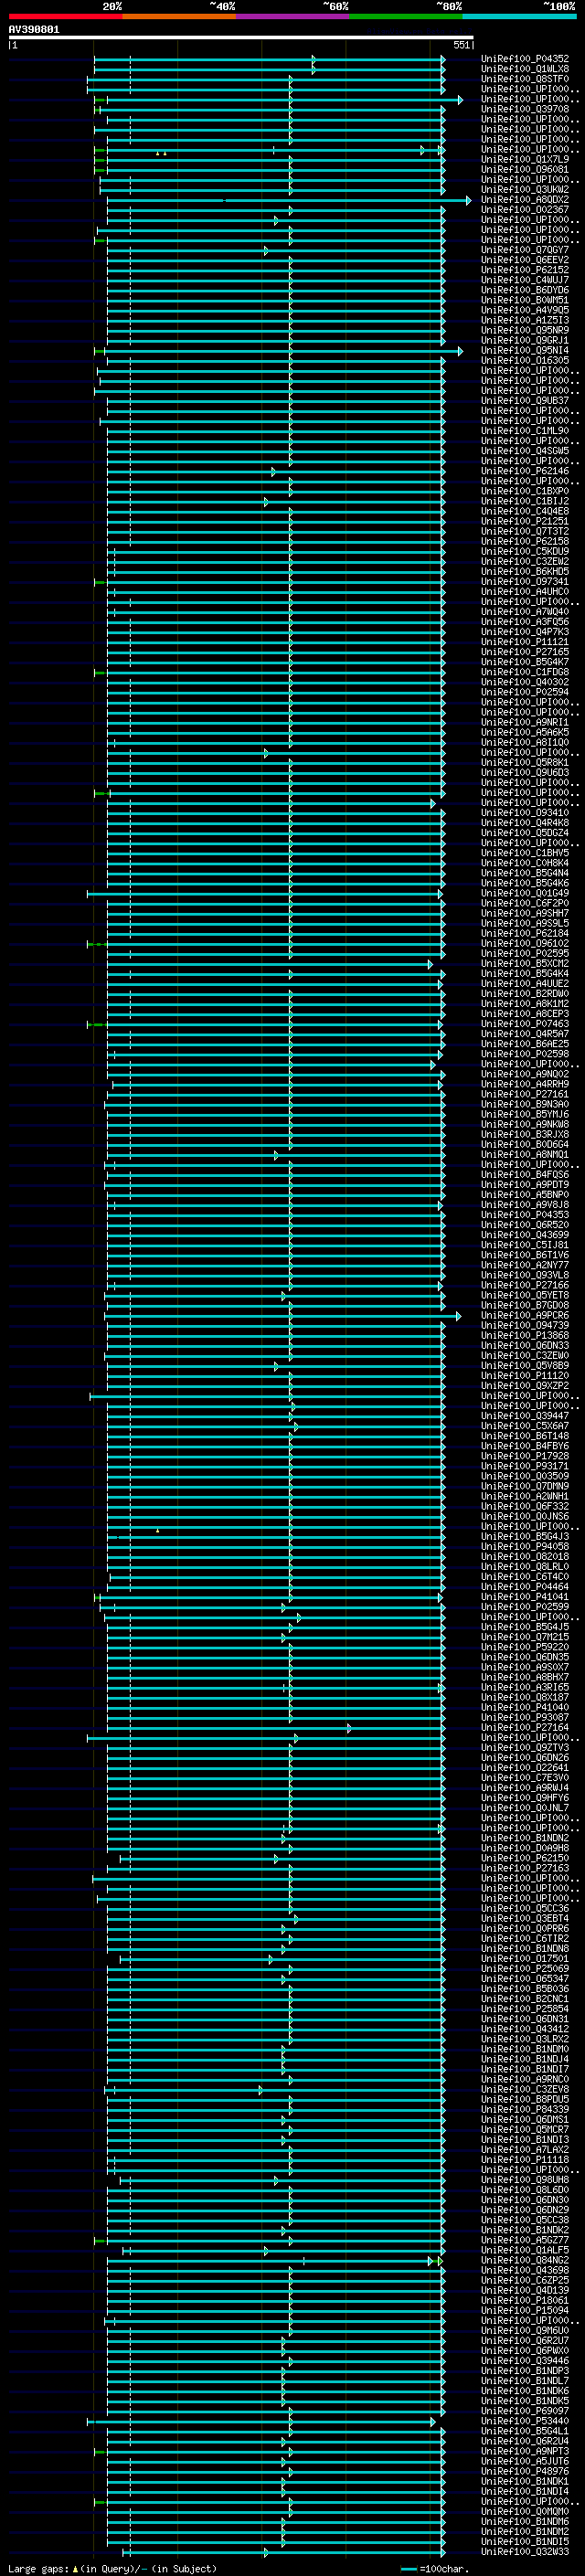Open hit UniRef100_C6F2P0
Viewport: 585px width, 2576px height.
pos(525,903)
